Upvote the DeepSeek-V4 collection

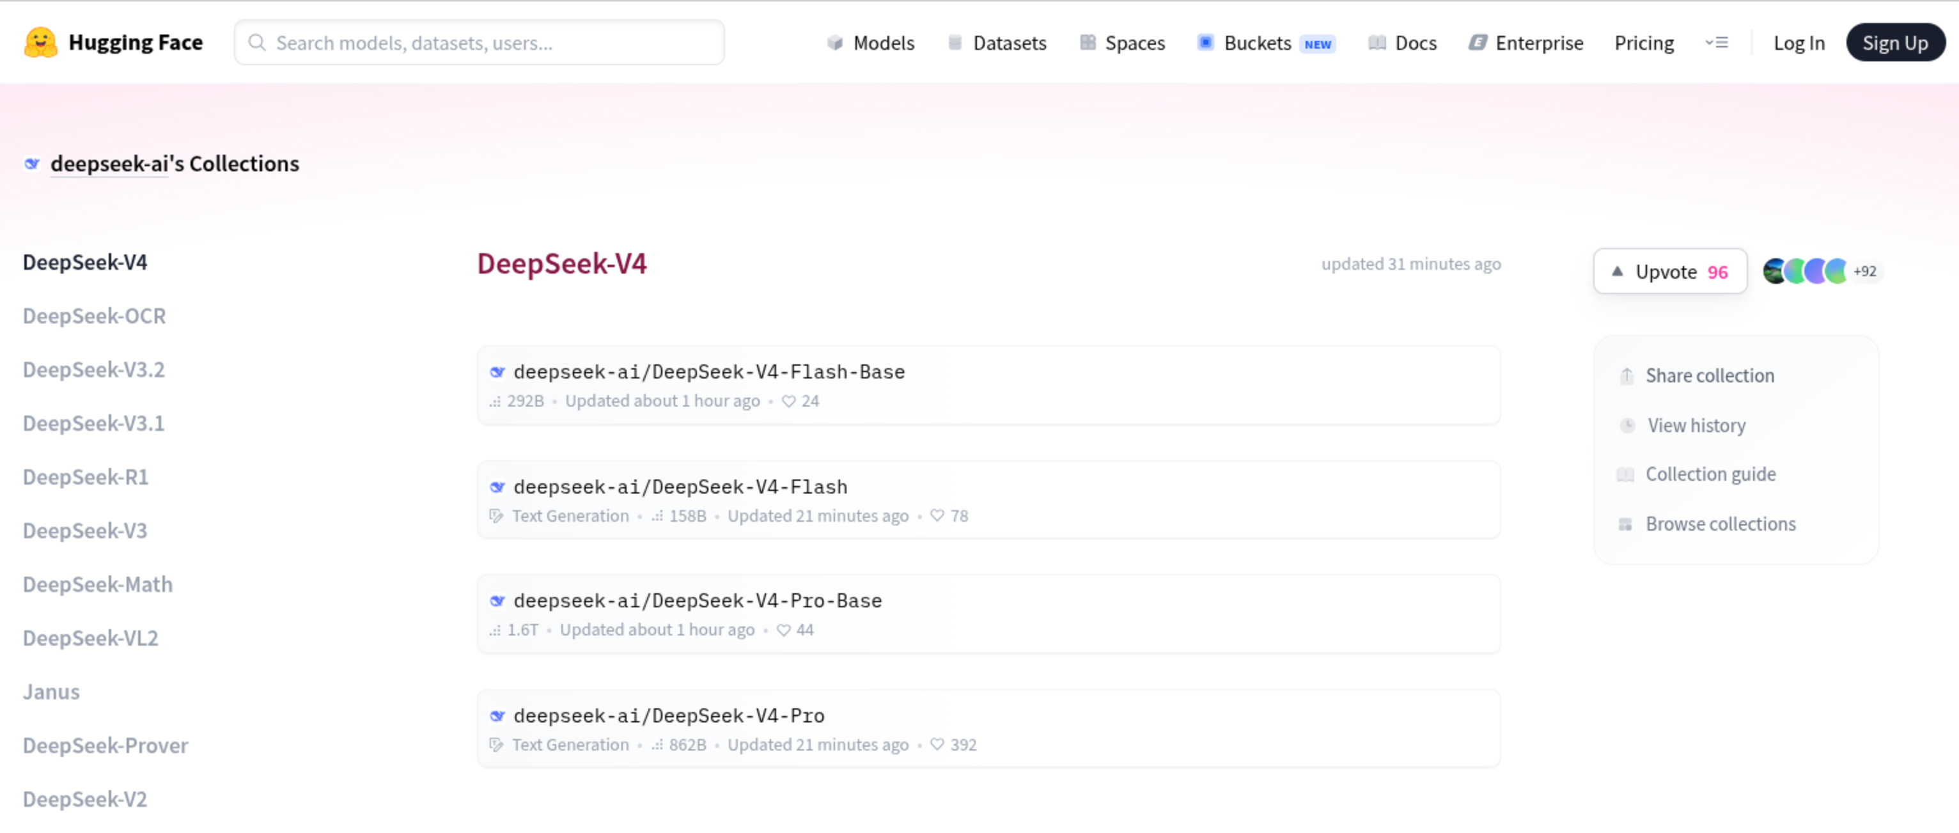[x=1670, y=272]
